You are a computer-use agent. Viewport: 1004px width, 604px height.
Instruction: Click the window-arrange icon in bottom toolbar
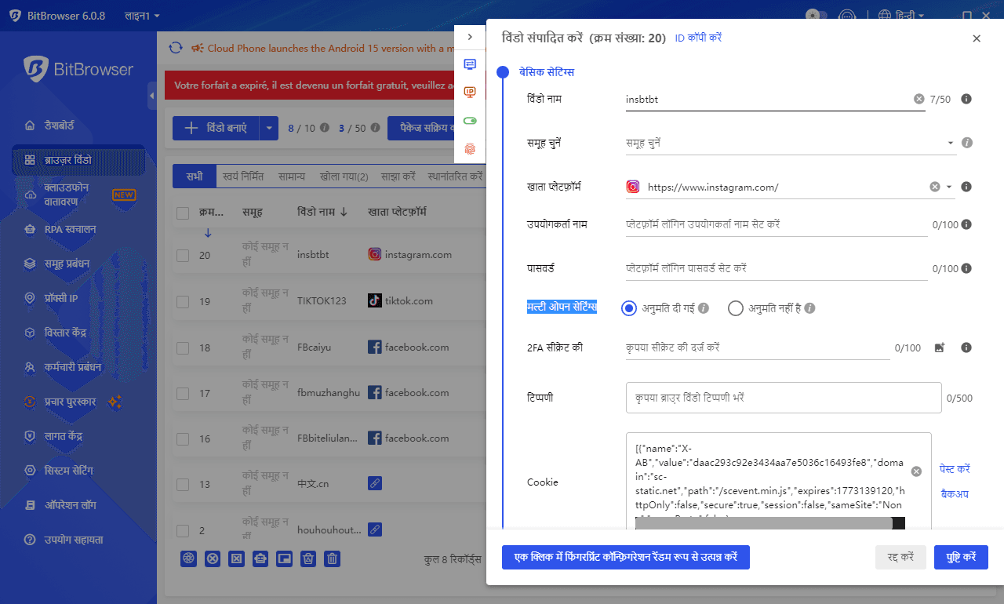[x=285, y=559]
